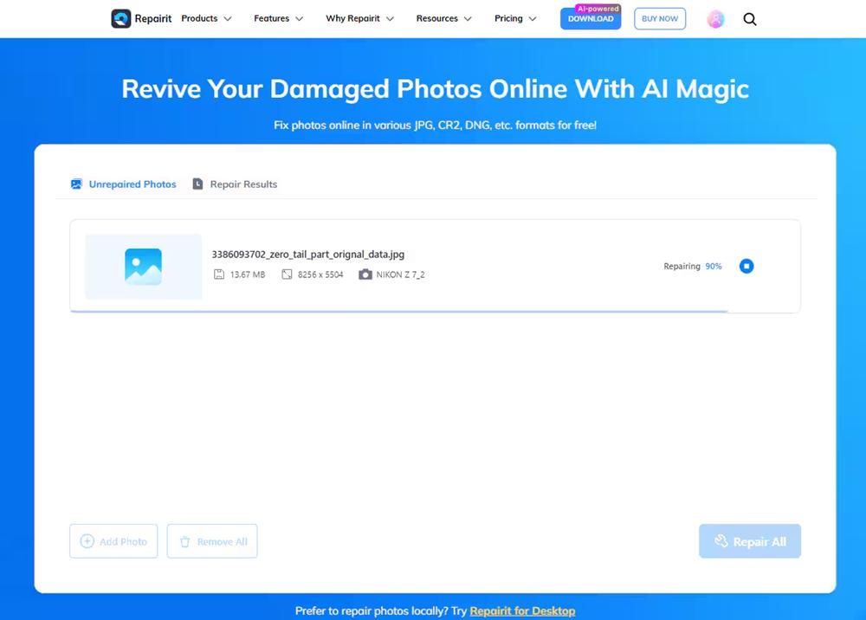Screen dimensions: 866x620
Task: Click the Fix photos online subtitle
Action: pyautogui.click(x=436, y=126)
